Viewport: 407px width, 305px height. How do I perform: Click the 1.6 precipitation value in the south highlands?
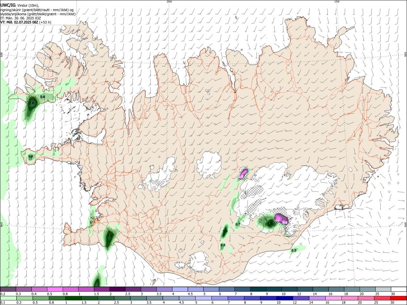click(x=225, y=231)
